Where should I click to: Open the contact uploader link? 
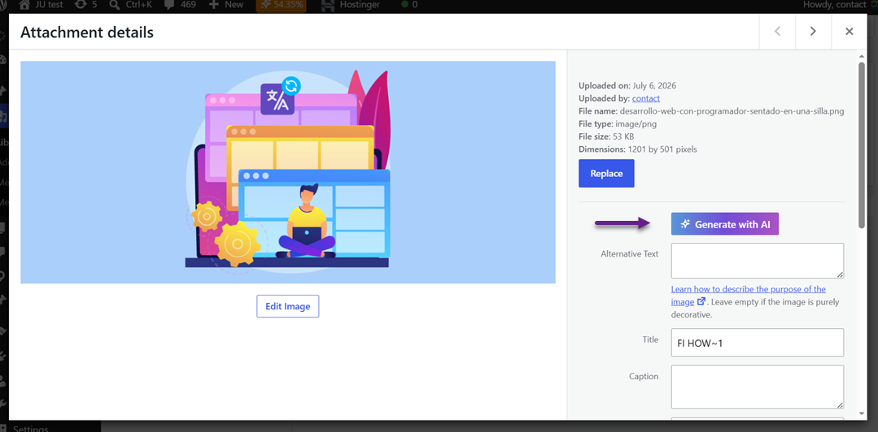tap(645, 98)
